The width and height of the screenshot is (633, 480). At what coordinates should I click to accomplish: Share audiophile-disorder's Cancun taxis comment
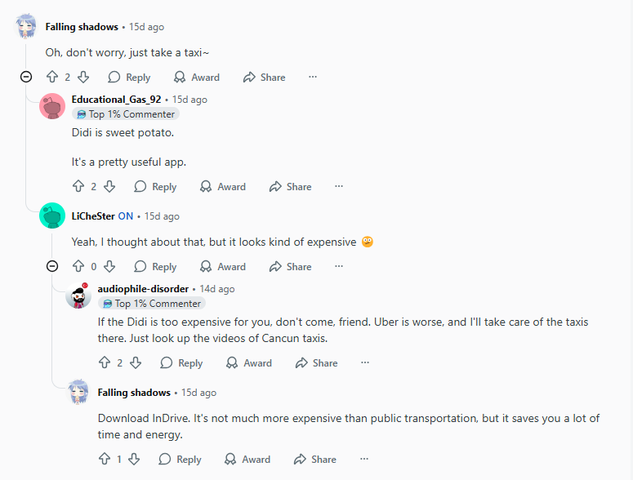pos(316,363)
